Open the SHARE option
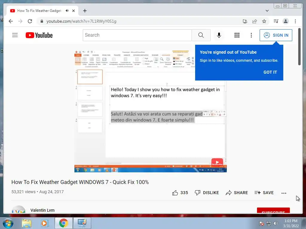Viewport: 306px width, 229px height. pyautogui.click(x=237, y=193)
